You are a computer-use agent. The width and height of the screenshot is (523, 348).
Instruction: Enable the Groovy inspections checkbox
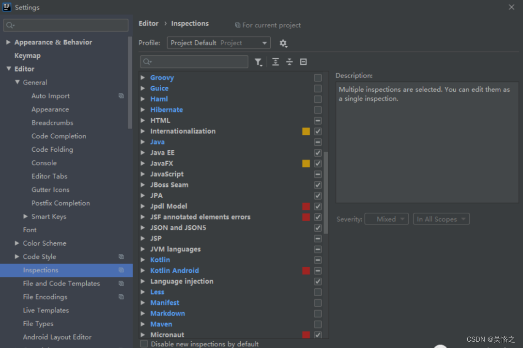click(x=318, y=78)
